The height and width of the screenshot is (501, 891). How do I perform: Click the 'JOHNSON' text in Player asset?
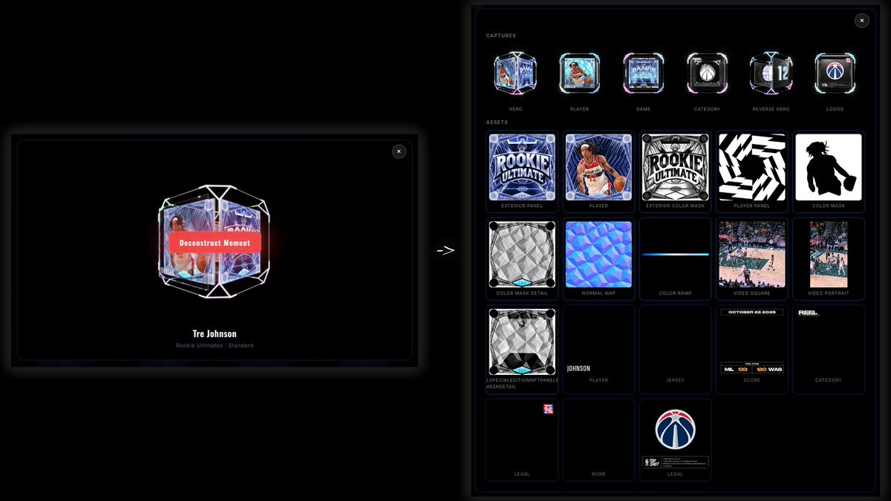pyautogui.click(x=578, y=368)
